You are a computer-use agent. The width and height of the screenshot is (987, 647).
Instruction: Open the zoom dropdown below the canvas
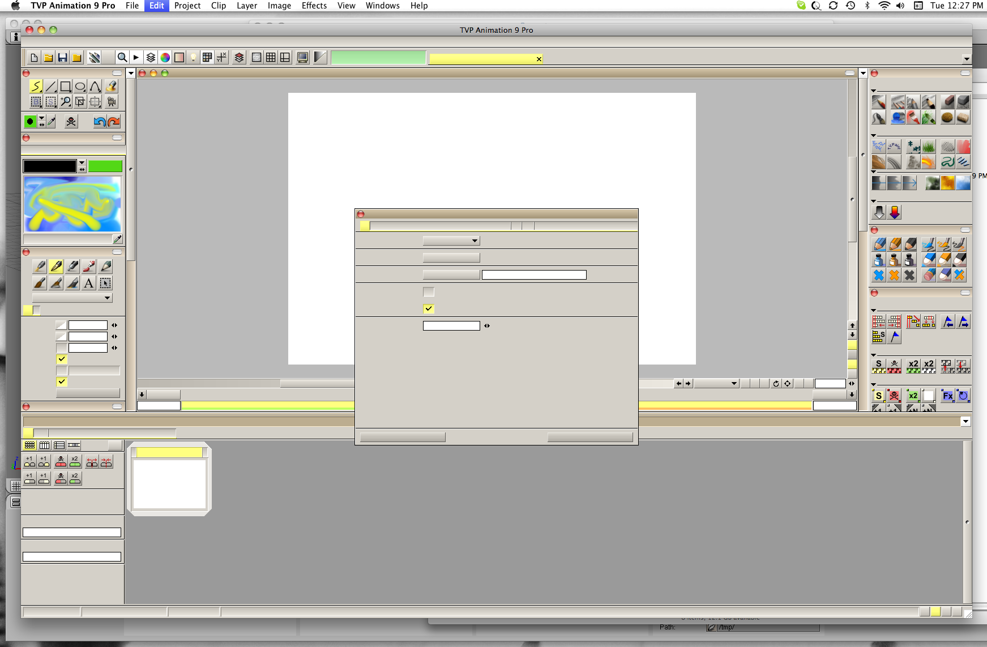pyautogui.click(x=716, y=383)
